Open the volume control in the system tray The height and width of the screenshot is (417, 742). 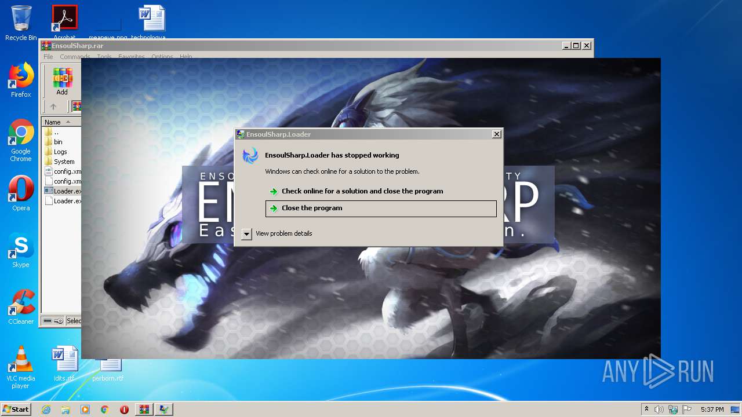[659, 409]
